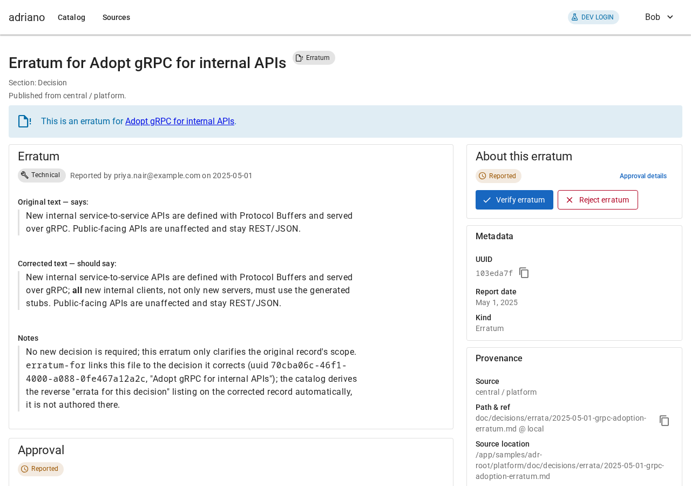Click the Original text — says: label
Screen dimensions: 691x486
[x=53, y=202]
